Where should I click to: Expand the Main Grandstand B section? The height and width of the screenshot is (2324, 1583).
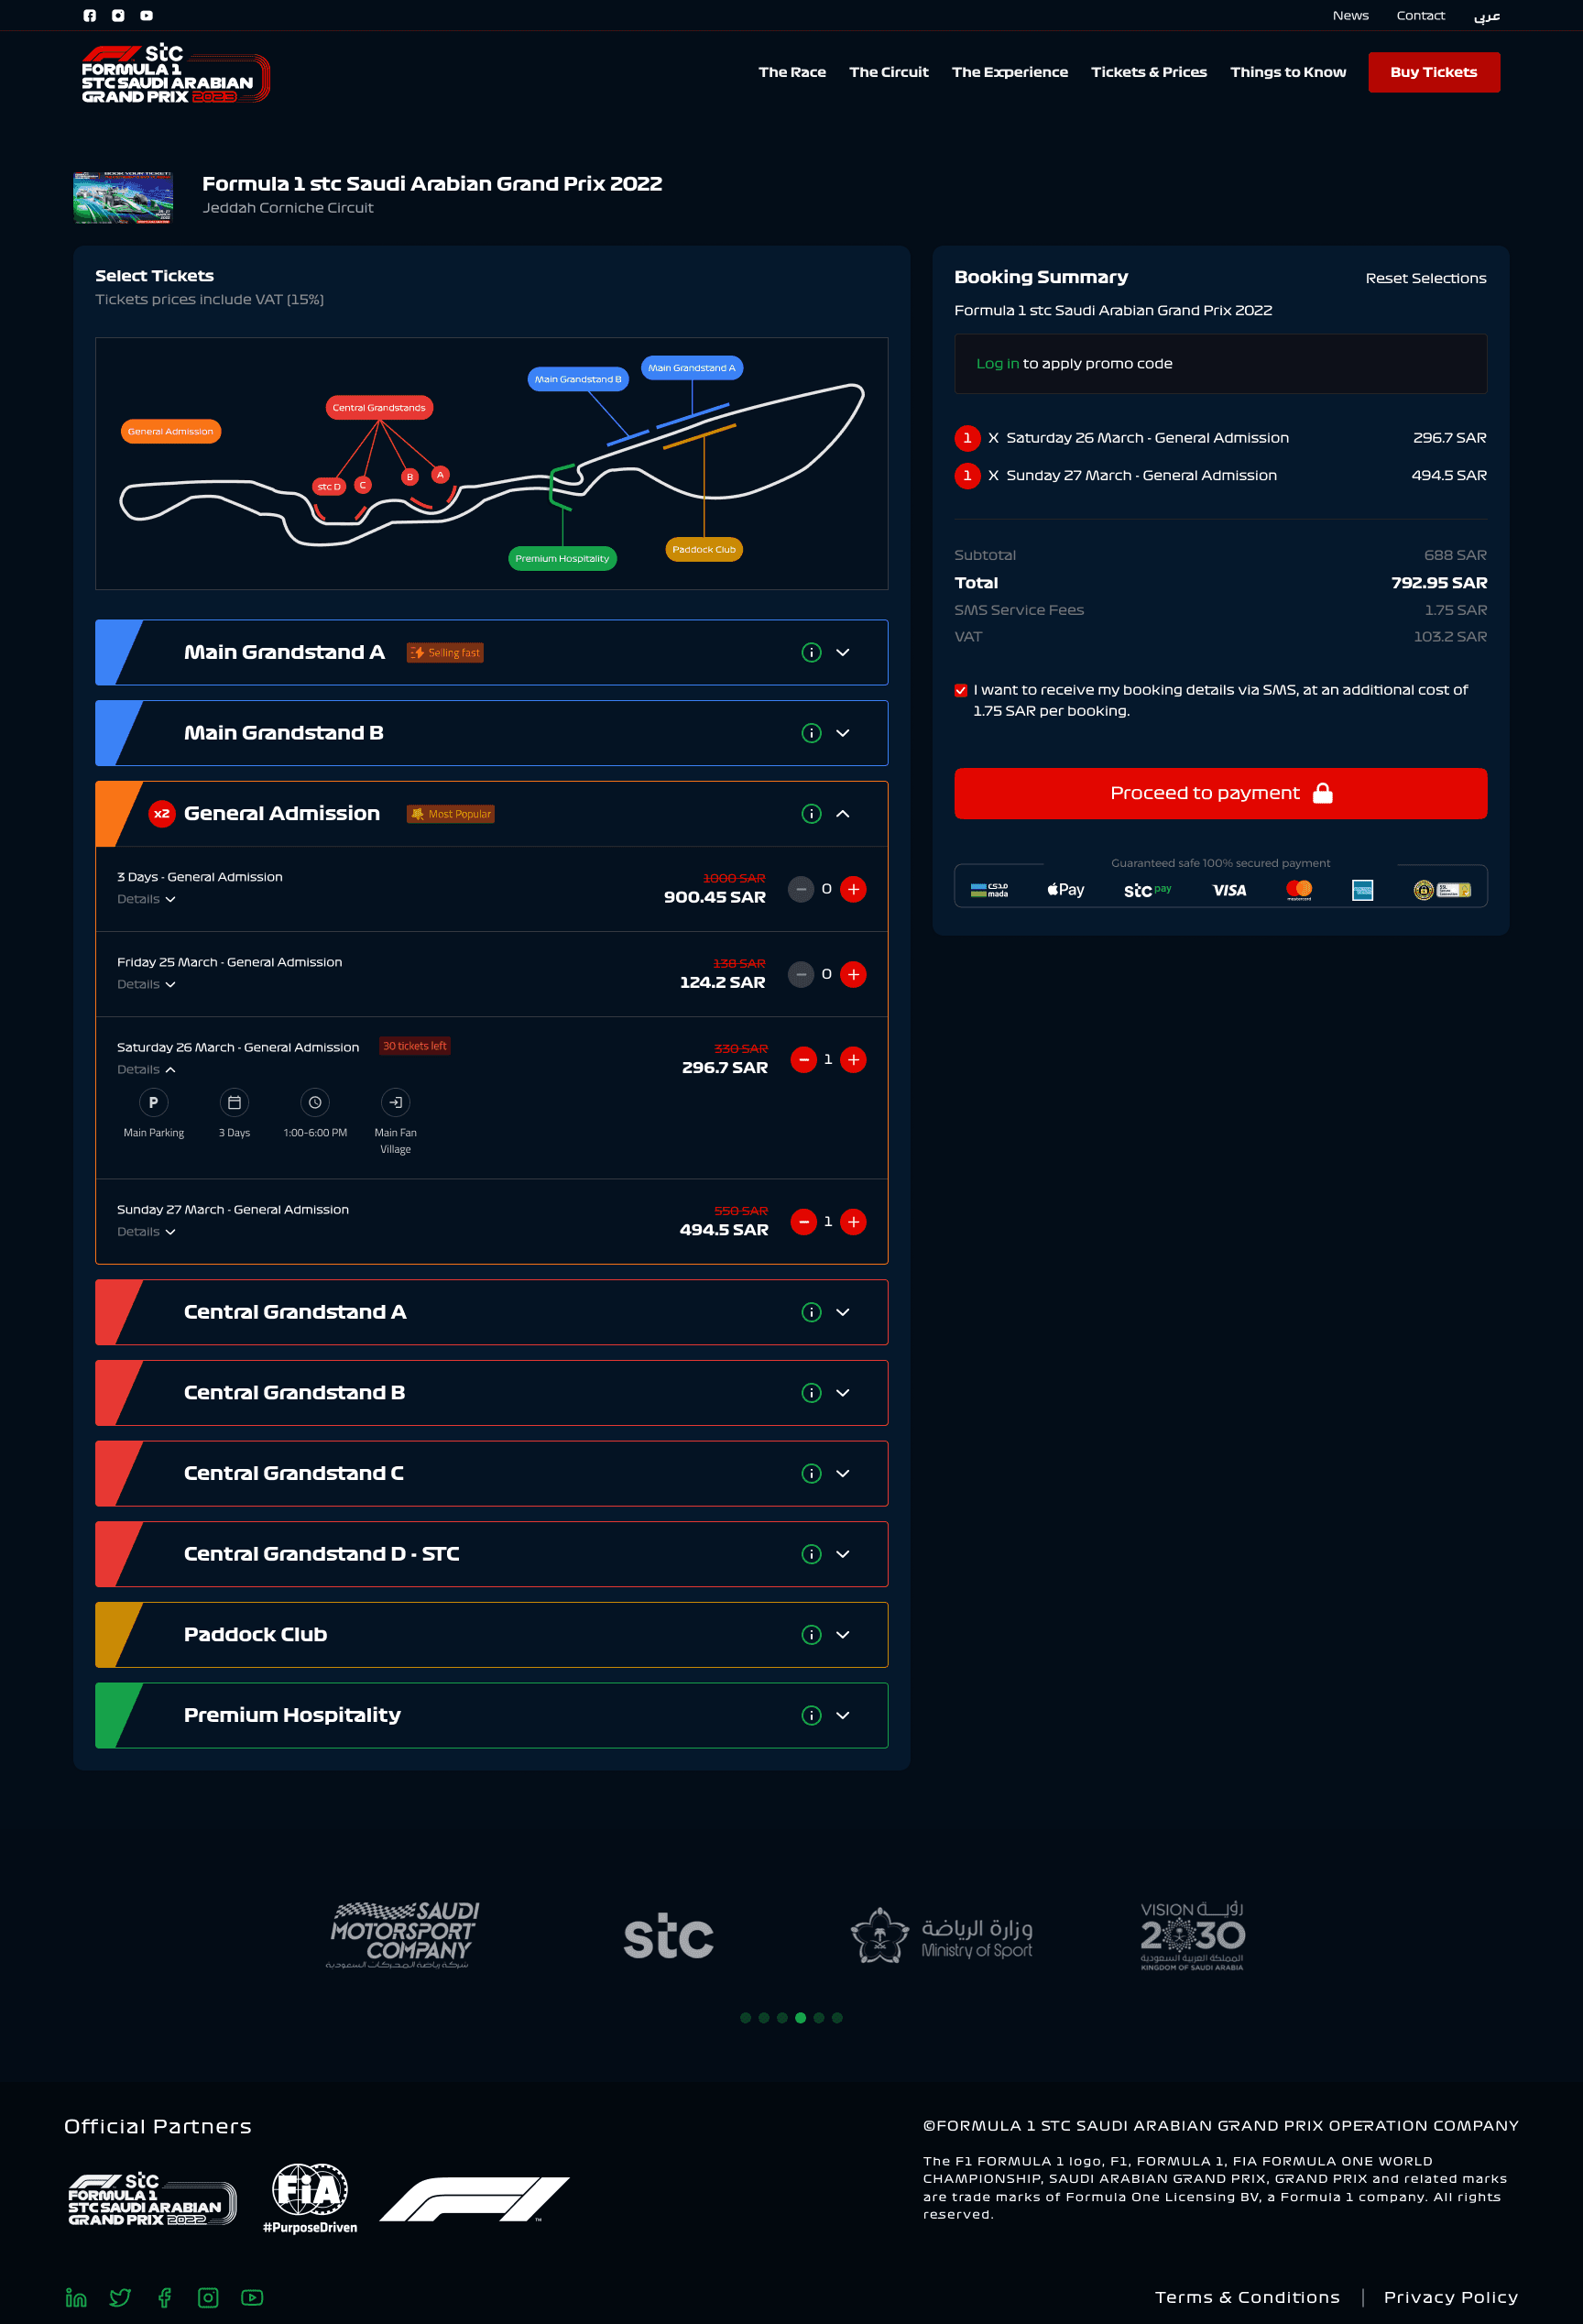point(843,733)
